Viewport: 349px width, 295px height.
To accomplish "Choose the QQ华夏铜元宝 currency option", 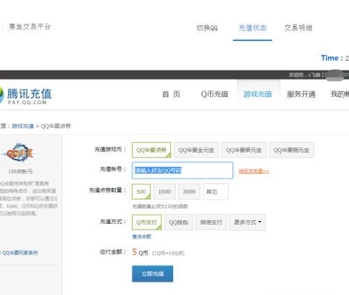I will point(291,150).
